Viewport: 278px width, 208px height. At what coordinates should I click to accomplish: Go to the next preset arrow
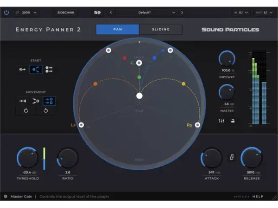tap(182, 12)
